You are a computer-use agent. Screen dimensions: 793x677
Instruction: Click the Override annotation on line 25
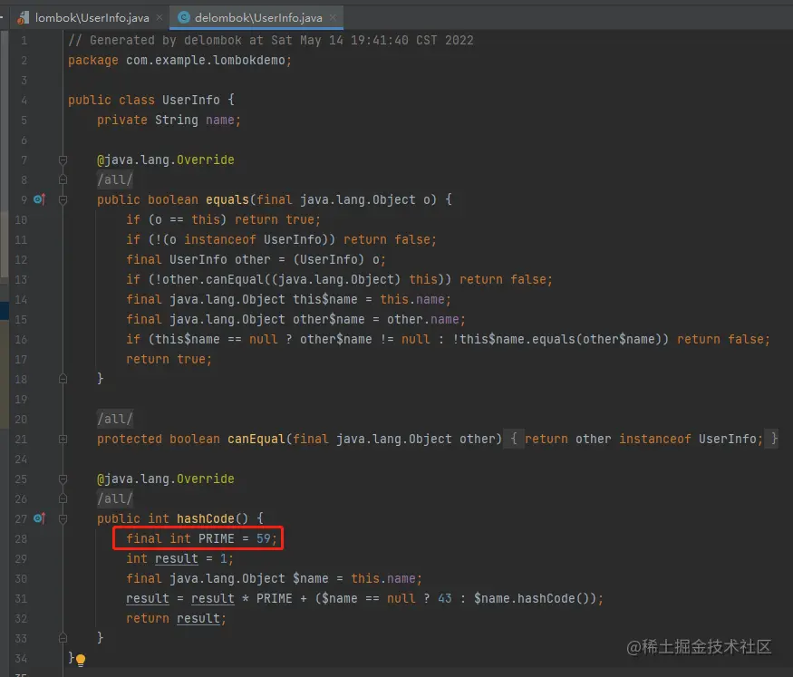pos(206,479)
